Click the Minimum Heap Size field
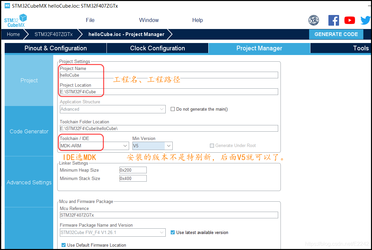 [133, 170]
